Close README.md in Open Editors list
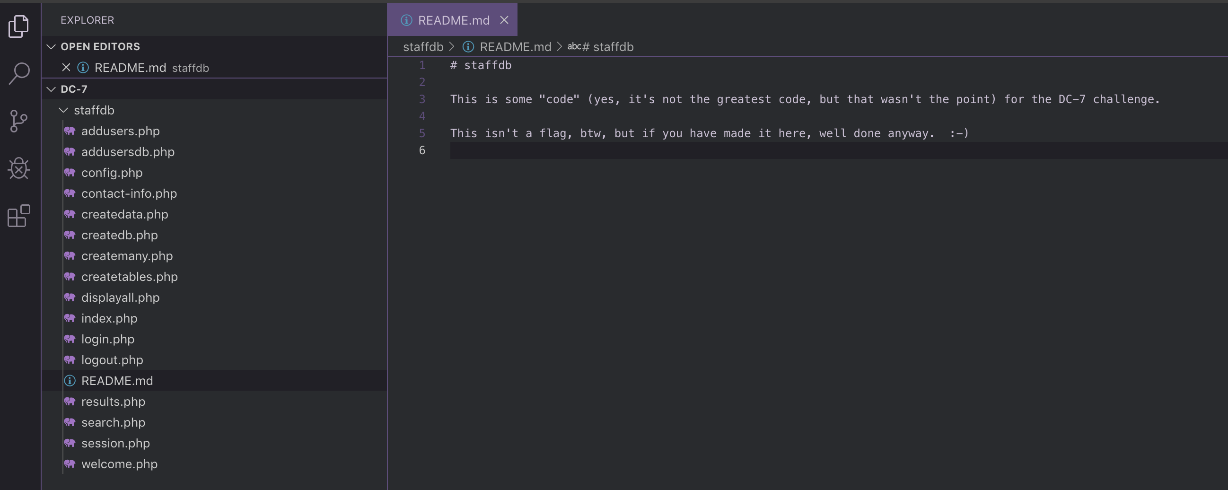The height and width of the screenshot is (490, 1228). click(x=66, y=68)
